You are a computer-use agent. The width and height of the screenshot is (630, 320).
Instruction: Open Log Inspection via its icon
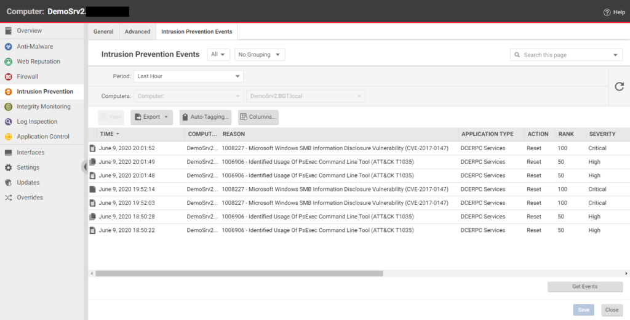click(9, 122)
